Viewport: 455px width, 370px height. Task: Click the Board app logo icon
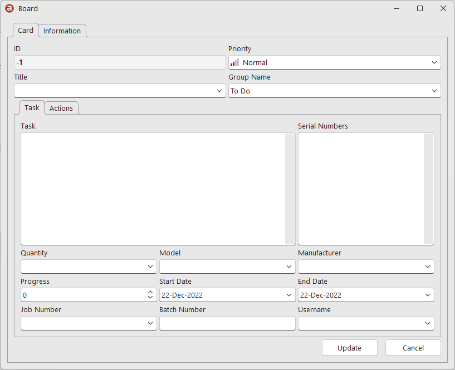point(9,8)
